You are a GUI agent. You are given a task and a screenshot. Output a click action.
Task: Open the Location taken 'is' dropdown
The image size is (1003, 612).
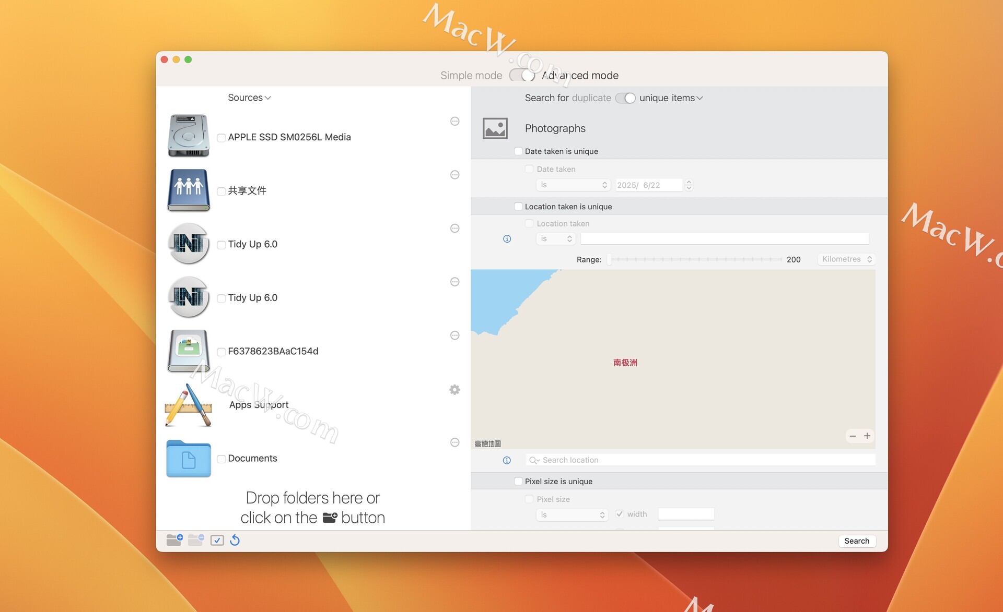click(x=556, y=239)
